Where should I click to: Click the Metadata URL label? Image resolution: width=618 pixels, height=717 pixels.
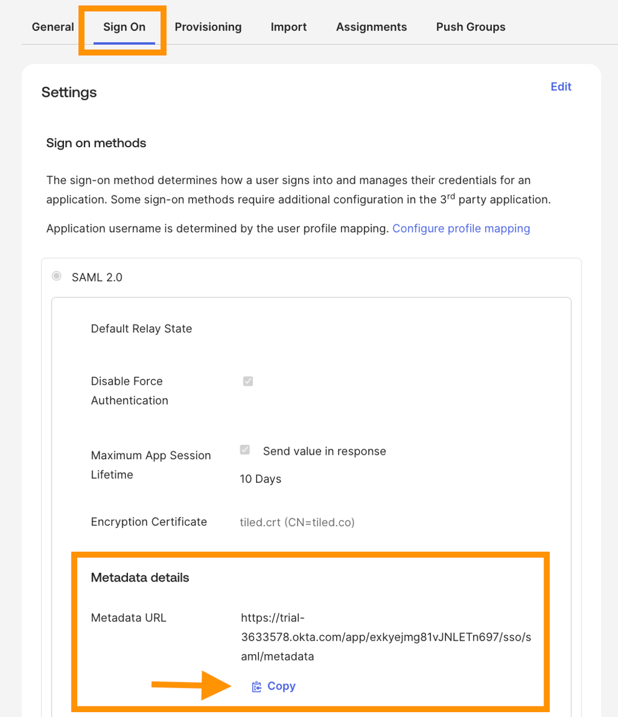point(129,618)
